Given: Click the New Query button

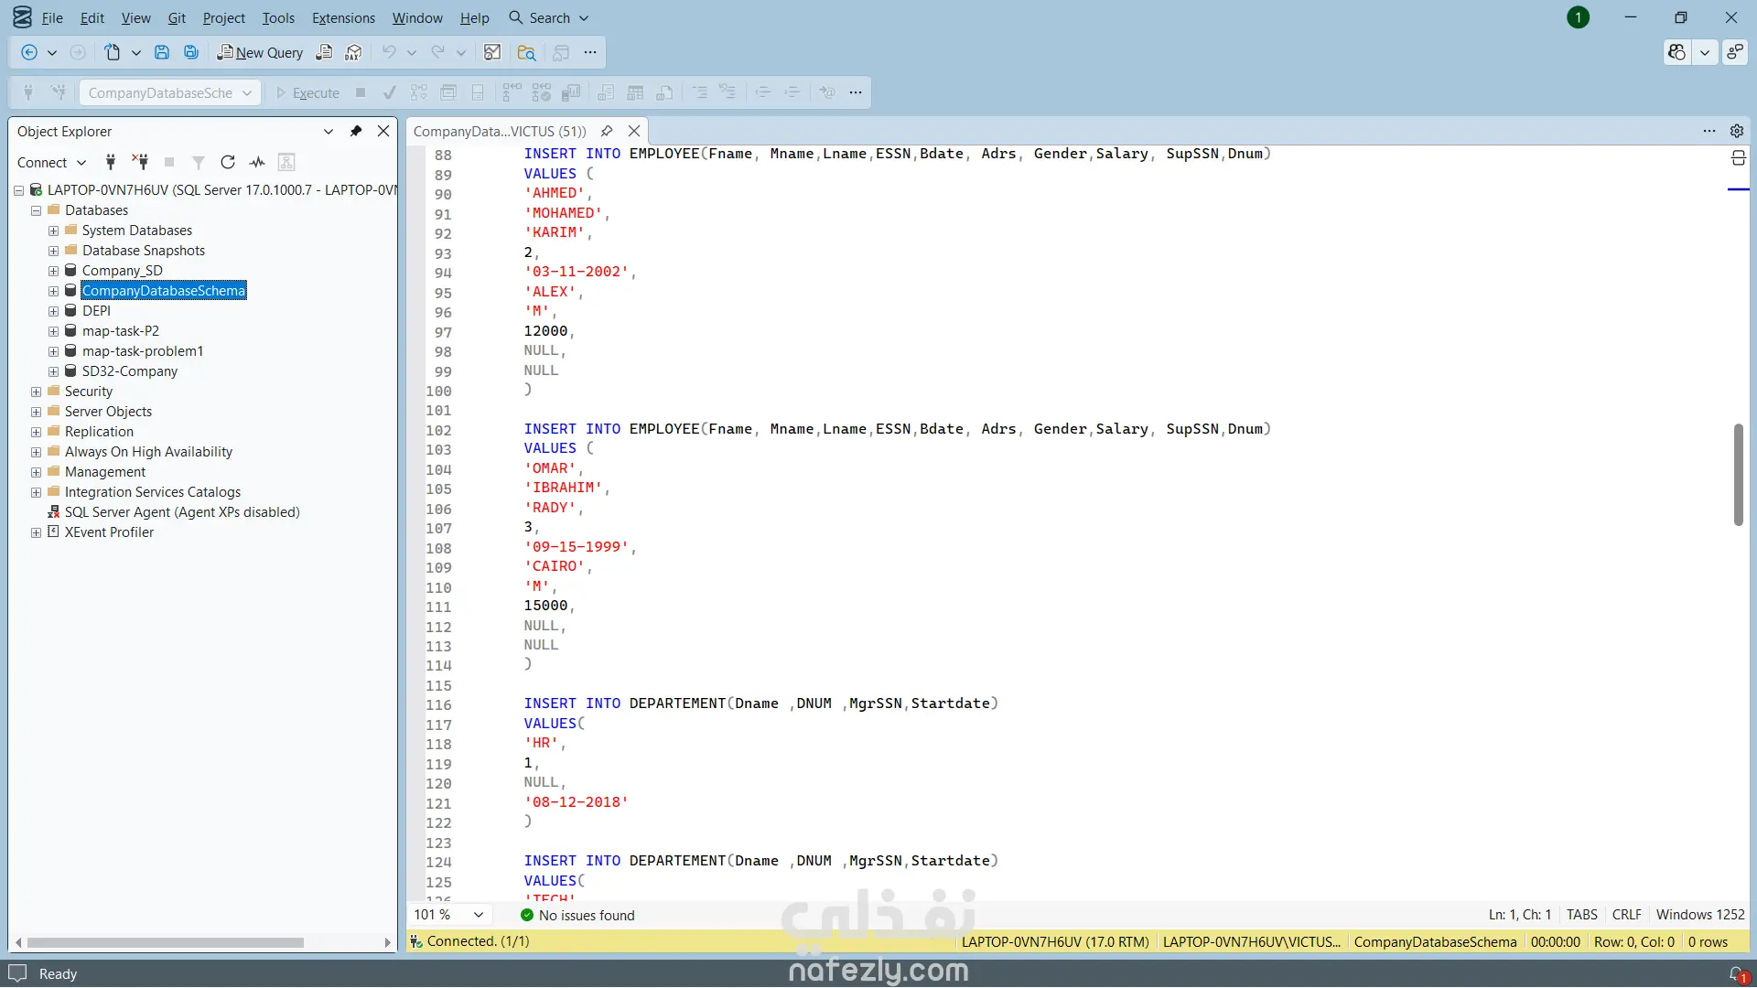Looking at the screenshot, I should (260, 53).
